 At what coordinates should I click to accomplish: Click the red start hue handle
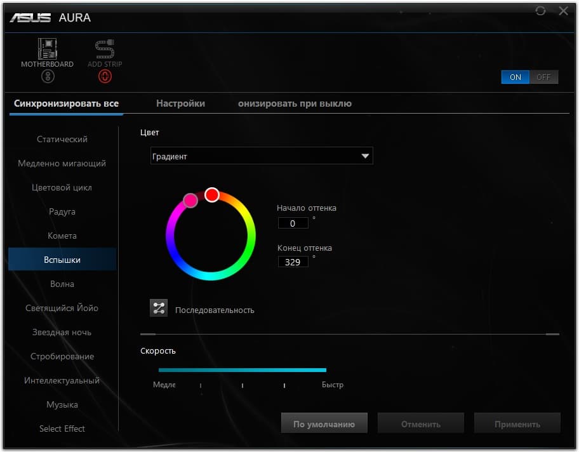click(212, 195)
